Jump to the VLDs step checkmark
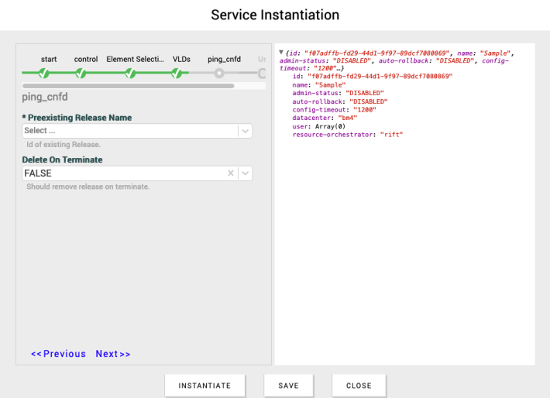Screen dimensions: 550x398 (177, 74)
